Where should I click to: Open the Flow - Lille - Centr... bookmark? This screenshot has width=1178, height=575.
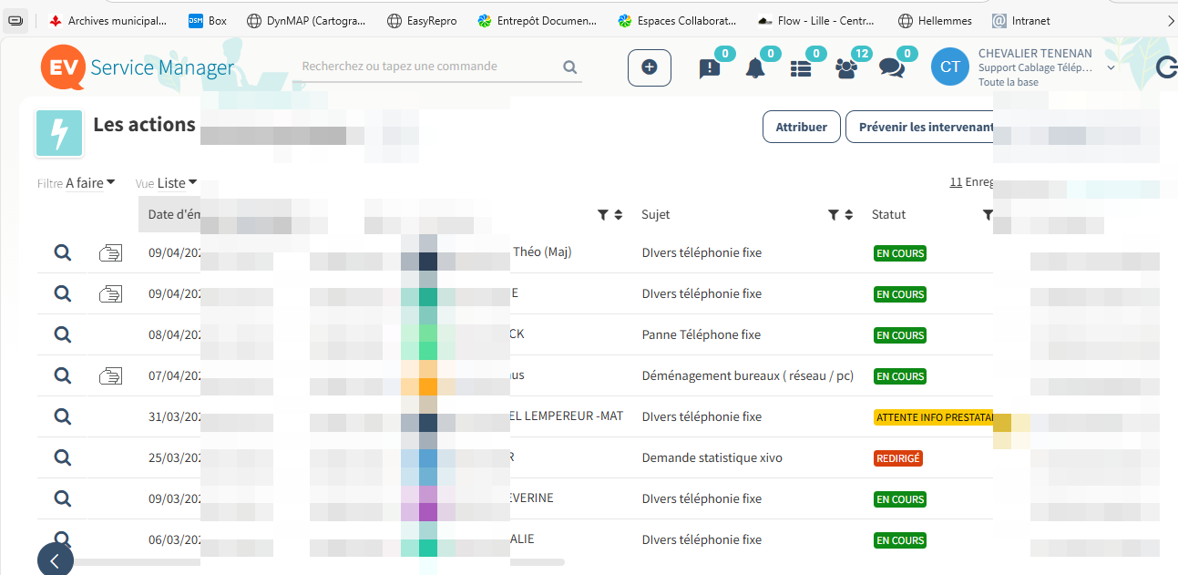[x=816, y=20]
